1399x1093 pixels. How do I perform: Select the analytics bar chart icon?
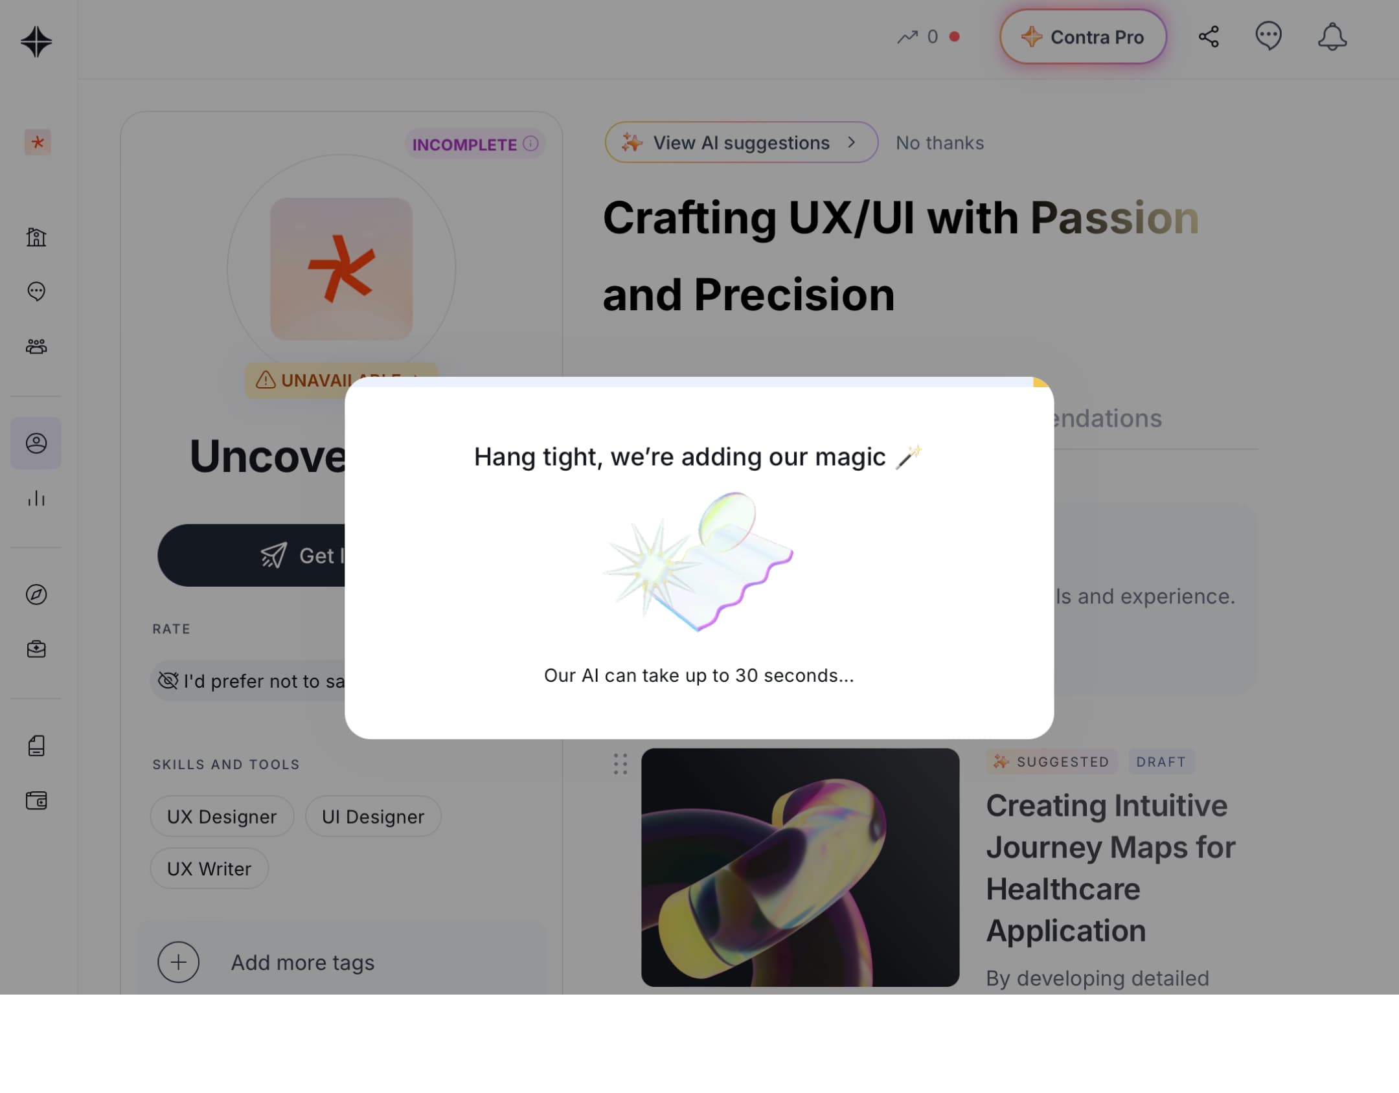click(36, 497)
